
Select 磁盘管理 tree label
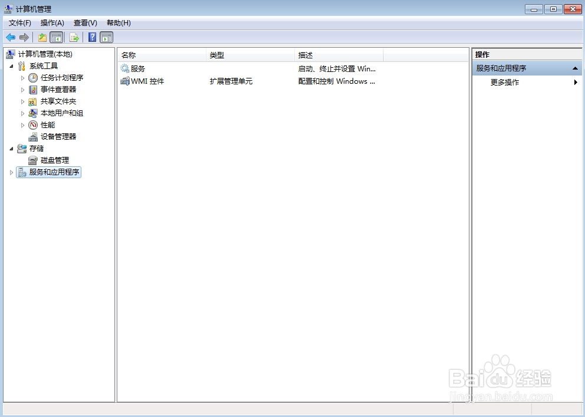tap(55, 160)
